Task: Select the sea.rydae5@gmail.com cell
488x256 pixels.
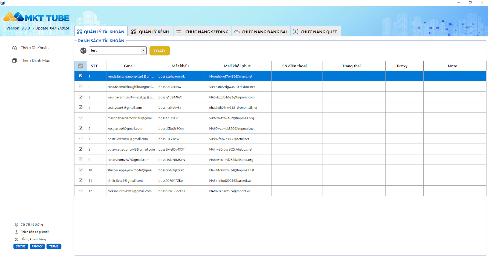Action: 131,108
